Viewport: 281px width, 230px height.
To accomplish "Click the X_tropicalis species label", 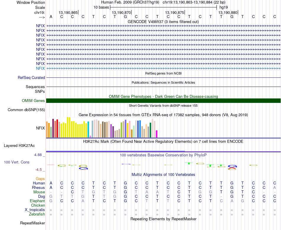I will (35, 210).
